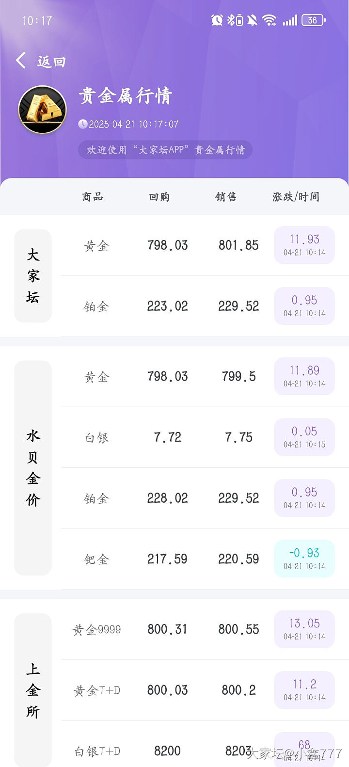Tap the clock icon beside timestamp
Screen dimensions: 349x767
[83, 124]
